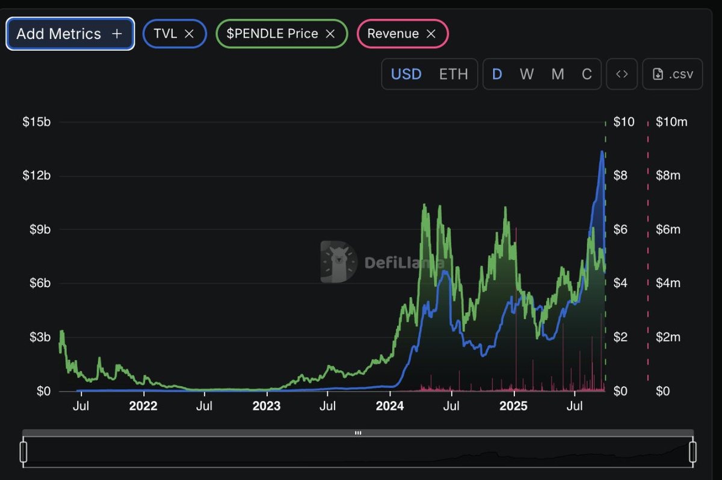
Task: Select cumulative (C) grouping
Action: click(587, 74)
